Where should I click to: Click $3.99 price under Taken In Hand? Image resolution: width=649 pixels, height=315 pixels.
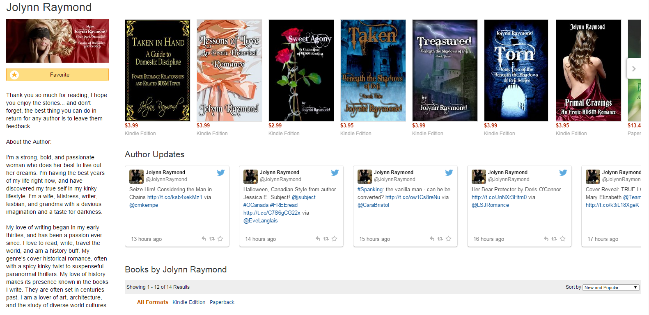point(131,125)
